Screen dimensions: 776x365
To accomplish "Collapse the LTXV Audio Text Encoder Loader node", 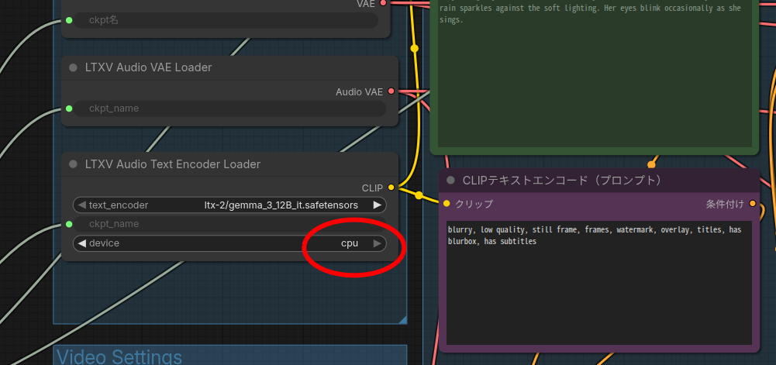I will (73, 164).
